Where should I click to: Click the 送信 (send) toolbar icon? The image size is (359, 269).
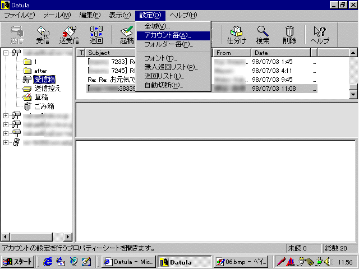click(x=17, y=35)
